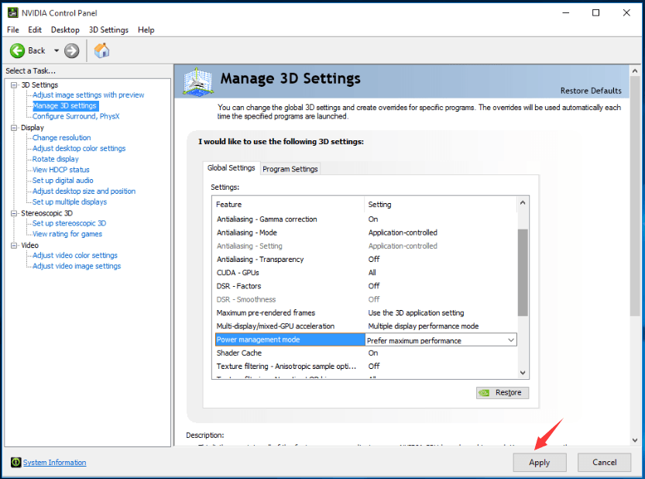Open Adjust video image settings

[x=77, y=266]
